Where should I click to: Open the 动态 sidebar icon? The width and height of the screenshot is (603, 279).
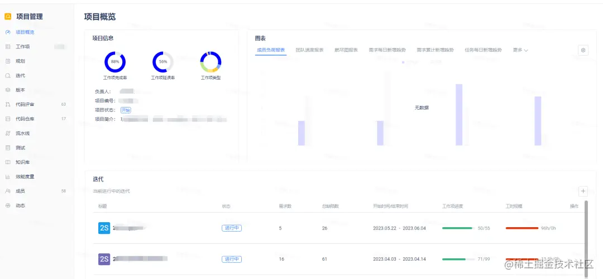click(8, 205)
